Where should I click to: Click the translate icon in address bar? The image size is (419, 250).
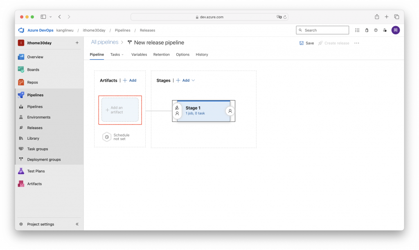click(279, 17)
